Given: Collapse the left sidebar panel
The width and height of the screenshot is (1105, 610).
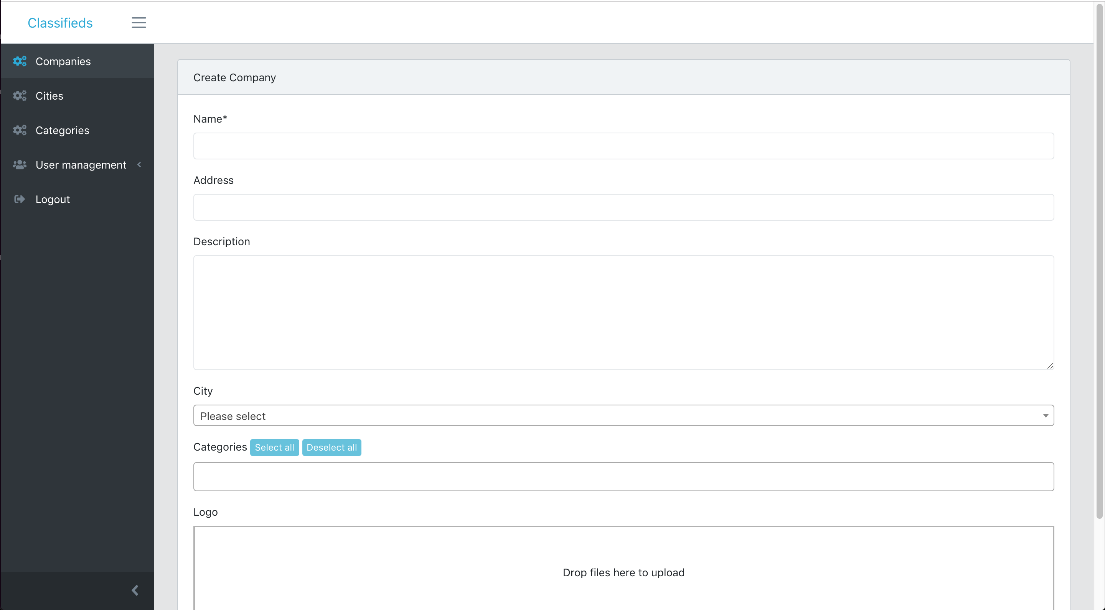Looking at the screenshot, I should pyautogui.click(x=135, y=590).
